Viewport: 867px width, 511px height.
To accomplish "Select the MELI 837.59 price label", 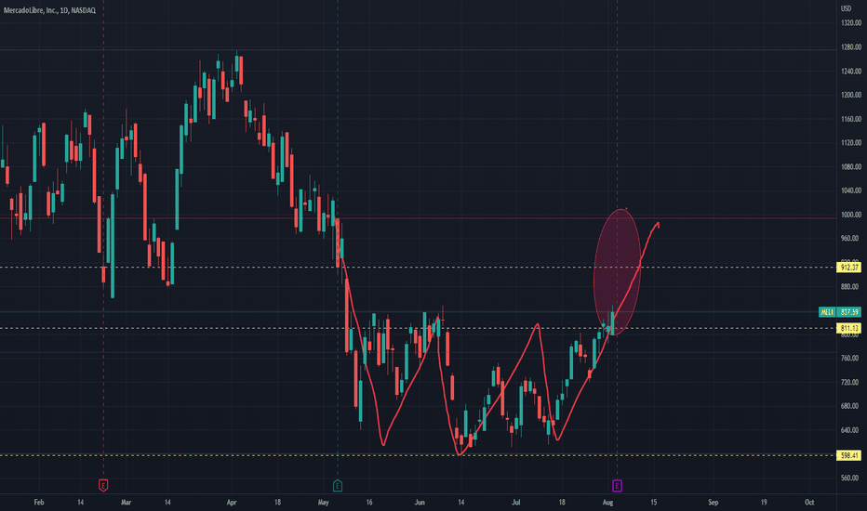I will pyautogui.click(x=840, y=312).
